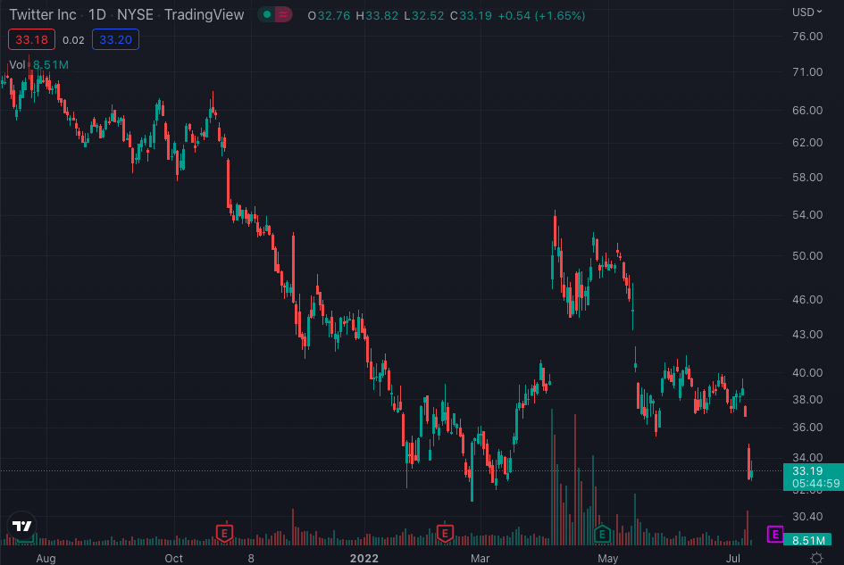
Task: Click the 71.00 price axis label
Action: [807, 71]
